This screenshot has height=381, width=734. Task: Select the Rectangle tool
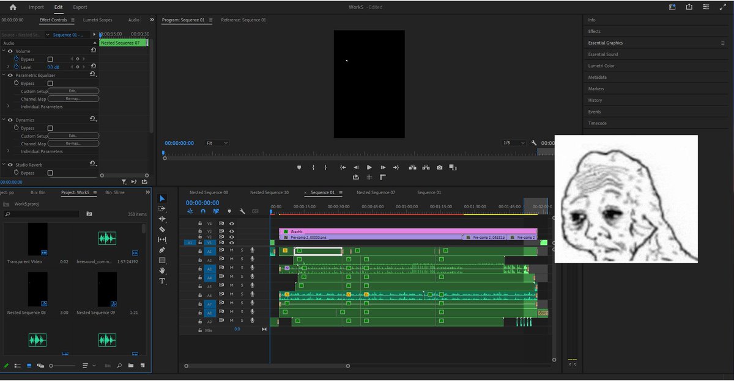pyautogui.click(x=162, y=260)
